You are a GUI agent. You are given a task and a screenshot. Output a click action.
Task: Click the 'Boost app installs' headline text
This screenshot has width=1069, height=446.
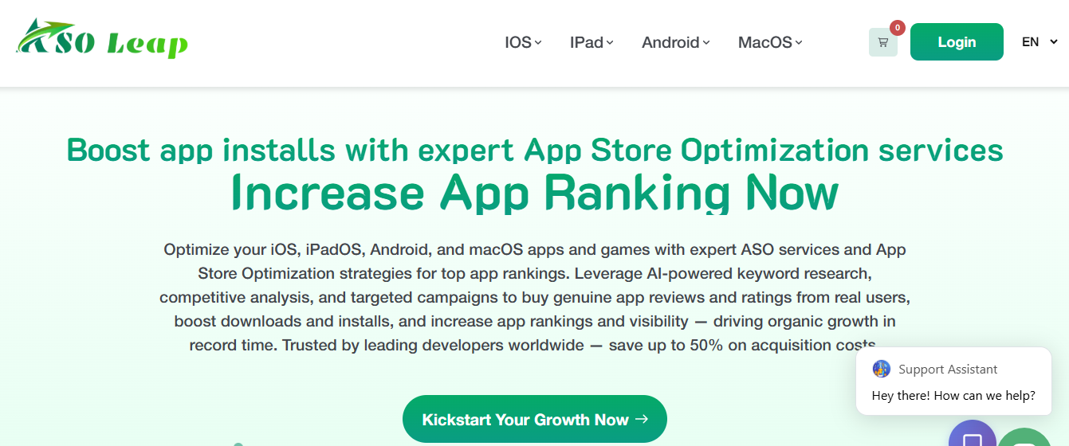[535, 150]
